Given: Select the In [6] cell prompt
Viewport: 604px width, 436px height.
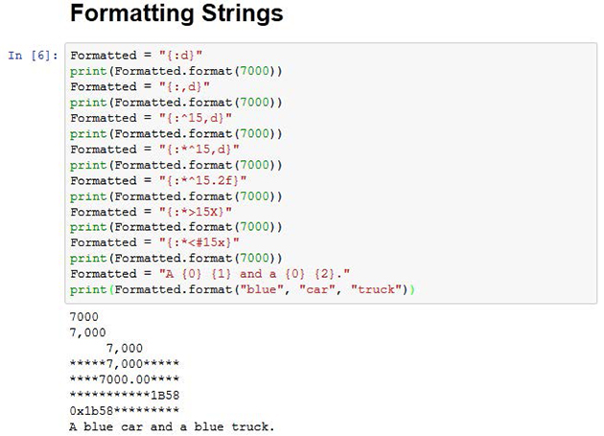Looking at the screenshot, I should point(33,56).
